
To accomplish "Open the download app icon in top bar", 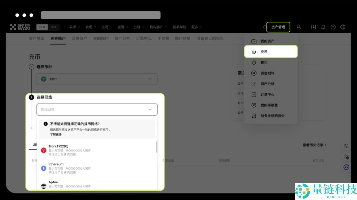I will (314, 27).
